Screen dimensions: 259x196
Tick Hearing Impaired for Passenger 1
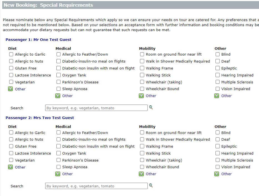(218, 75)
